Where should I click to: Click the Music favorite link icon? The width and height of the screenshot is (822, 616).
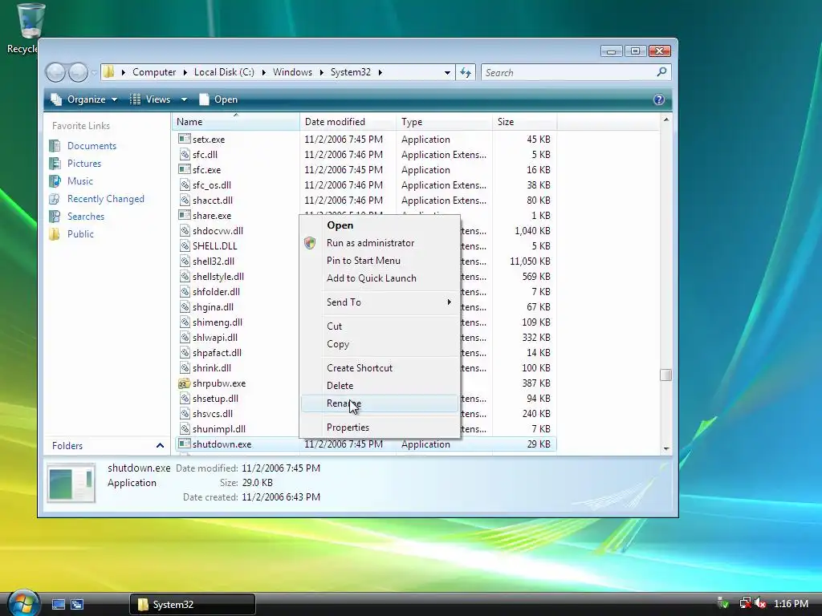click(x=55, y=181)
